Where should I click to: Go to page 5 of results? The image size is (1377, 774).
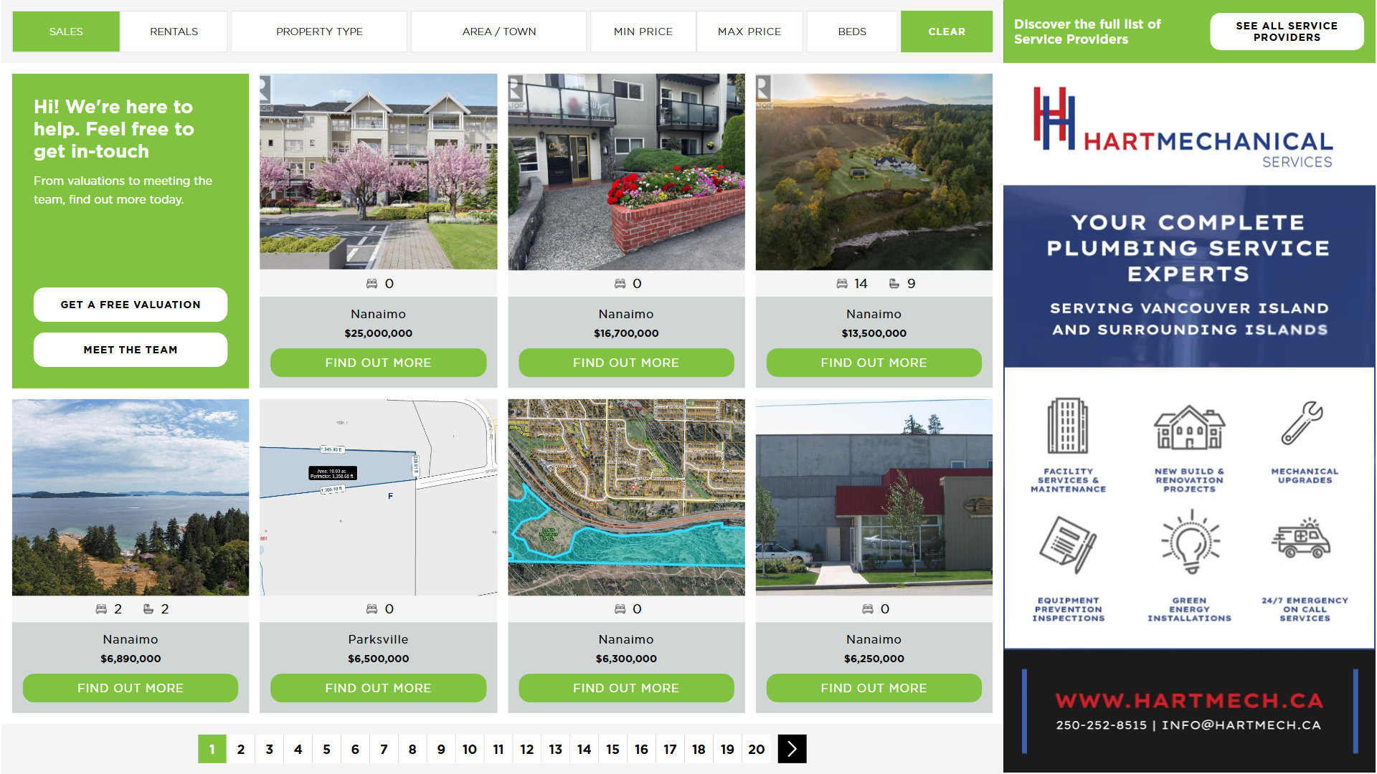pos(326,749)
